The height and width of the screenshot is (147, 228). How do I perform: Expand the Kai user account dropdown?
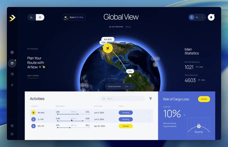tap(202, 17)
